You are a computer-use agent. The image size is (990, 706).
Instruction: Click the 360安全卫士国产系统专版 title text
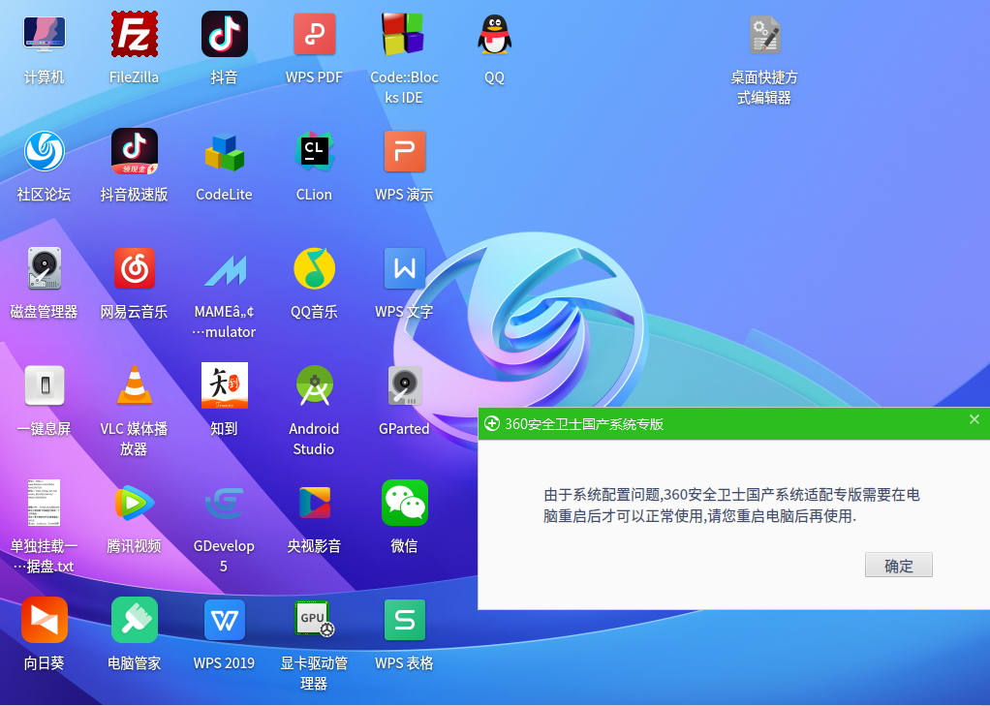point(584,424)
